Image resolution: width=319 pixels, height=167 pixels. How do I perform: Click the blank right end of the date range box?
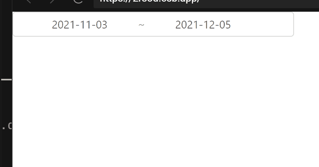pos(262,25)
